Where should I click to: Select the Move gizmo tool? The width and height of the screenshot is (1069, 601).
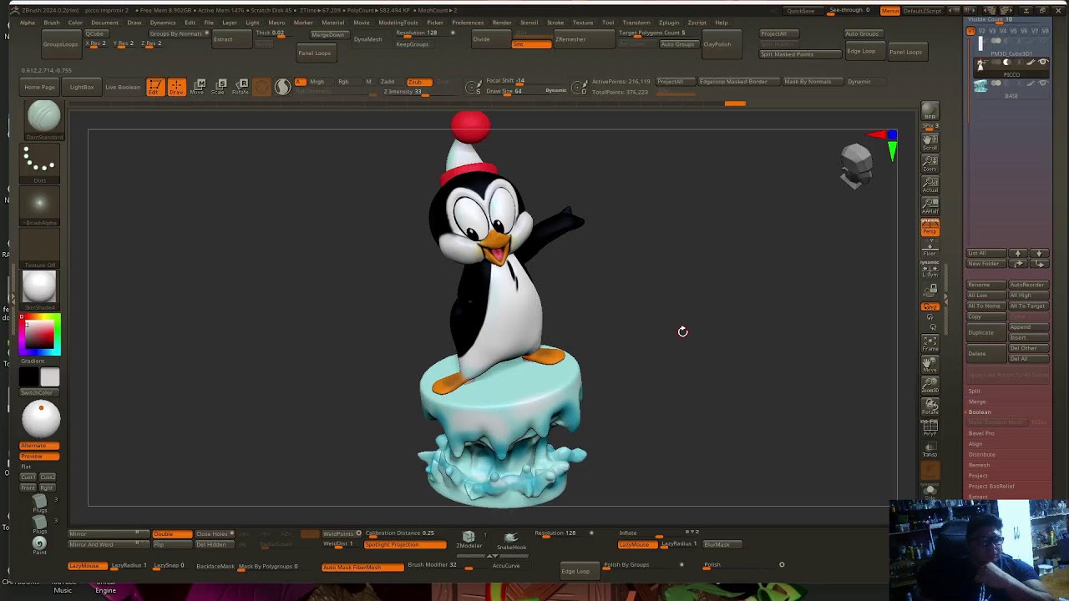coord(200,87)
